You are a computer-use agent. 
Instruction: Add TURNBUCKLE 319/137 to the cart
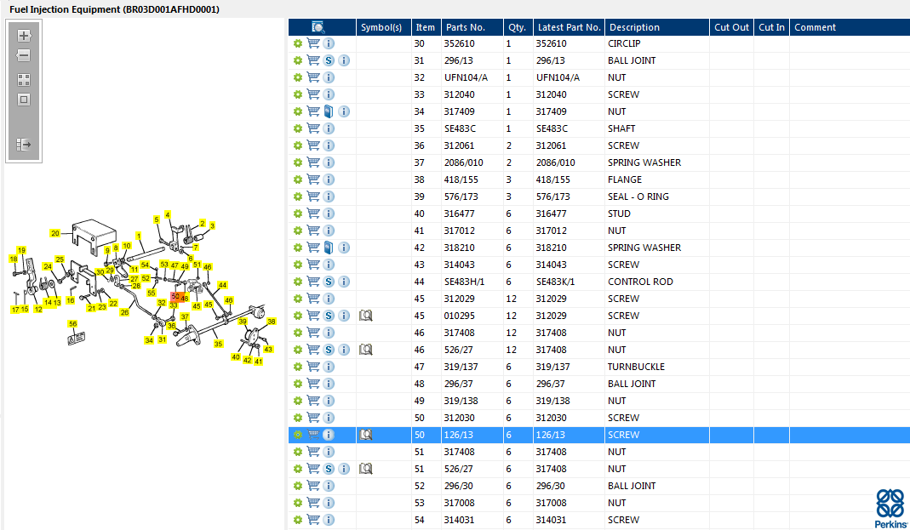312,367
